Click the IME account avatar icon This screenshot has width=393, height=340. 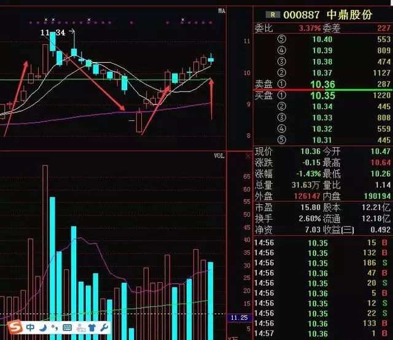pyautogui.click(x=81, y=328)
